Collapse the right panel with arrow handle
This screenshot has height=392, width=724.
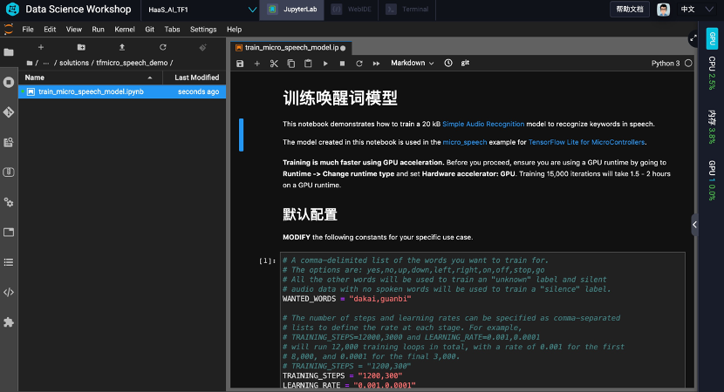[694, 225]
